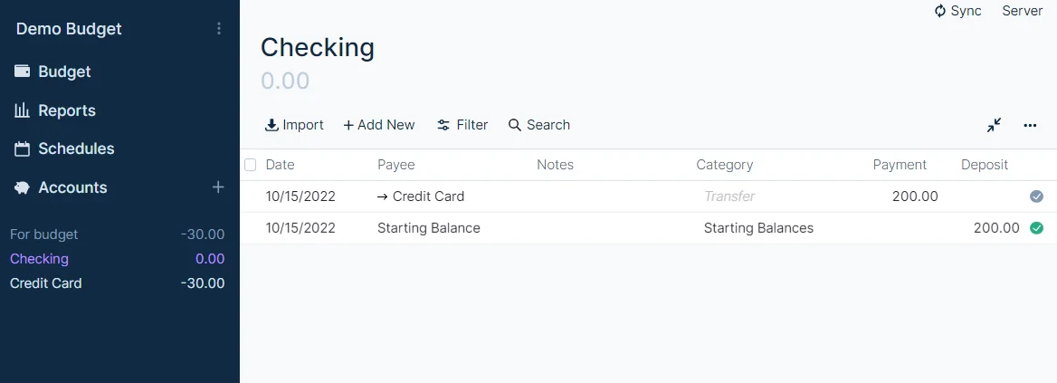Open the Transfer category field
Screen dimensions: 1057x383
click(729, 196)
